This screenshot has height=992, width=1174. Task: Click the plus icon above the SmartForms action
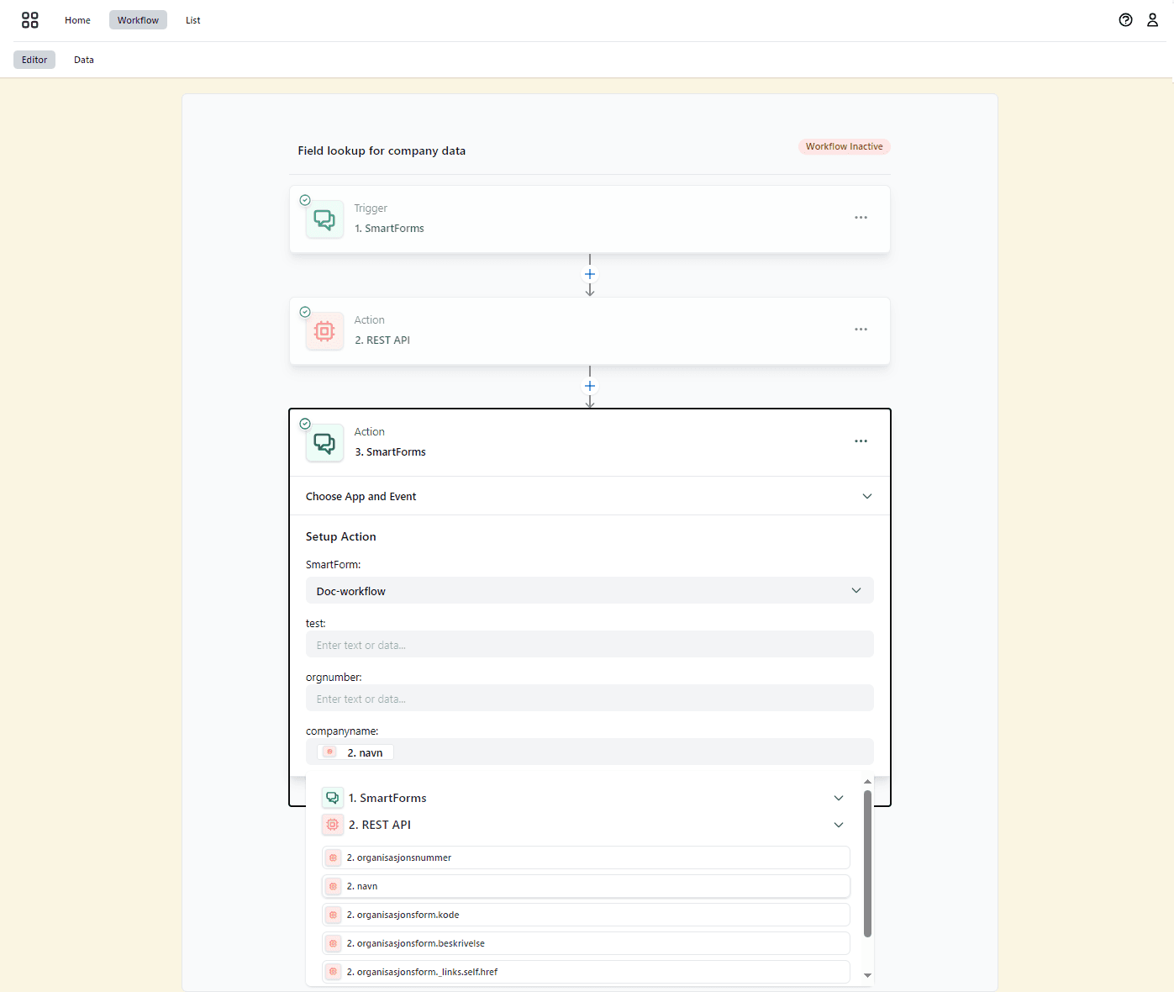[589, 386]
